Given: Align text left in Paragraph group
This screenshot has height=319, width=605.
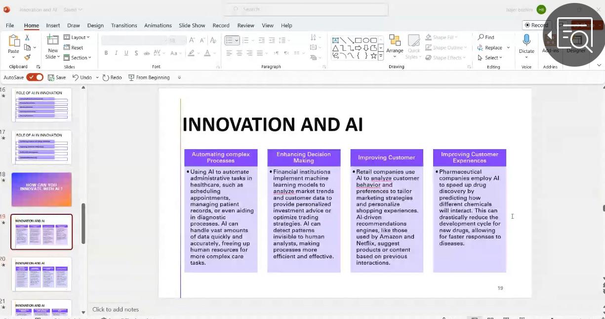Looking at the screenshot, I should (229, 53).
